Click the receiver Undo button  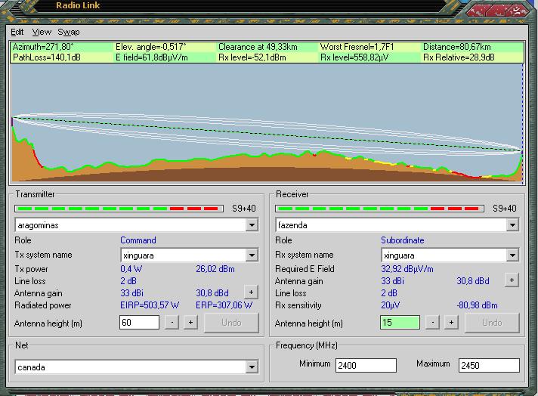click(x=492, y=323)
